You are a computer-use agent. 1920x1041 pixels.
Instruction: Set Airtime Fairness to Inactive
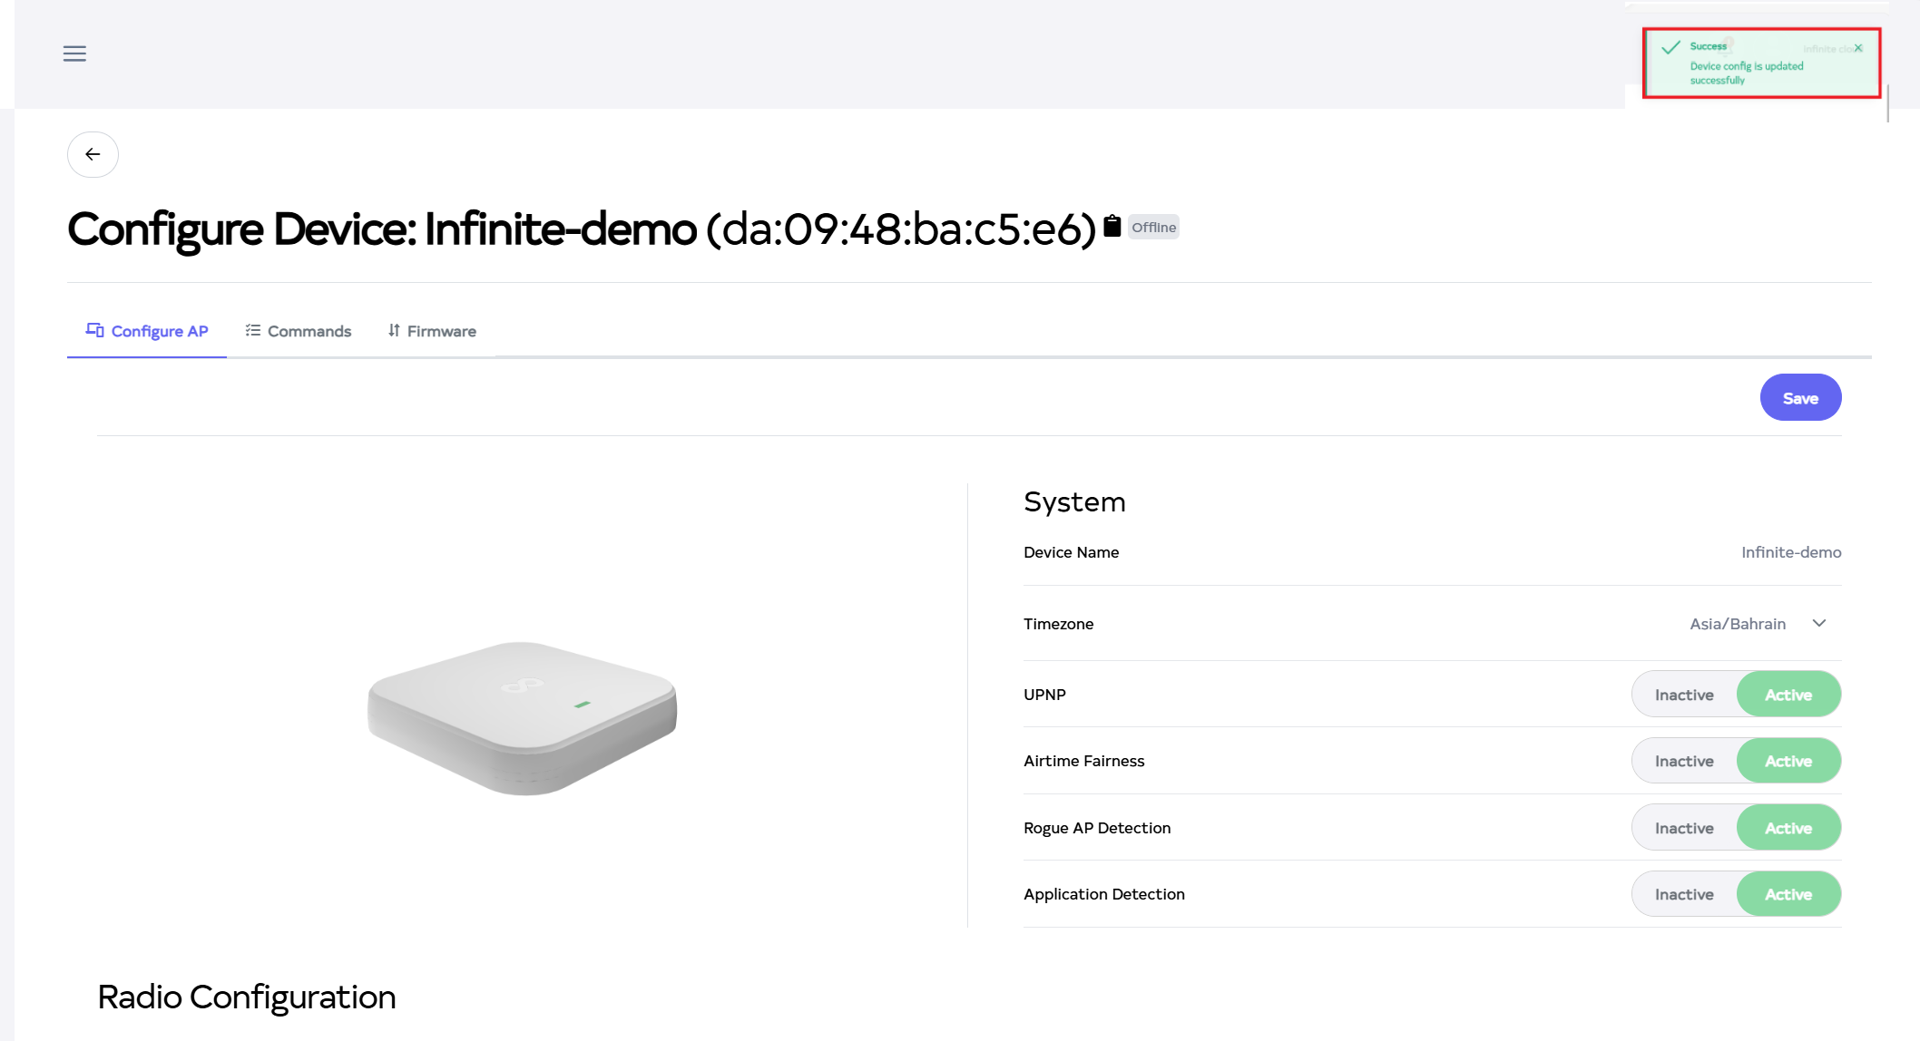point(1684,761)
